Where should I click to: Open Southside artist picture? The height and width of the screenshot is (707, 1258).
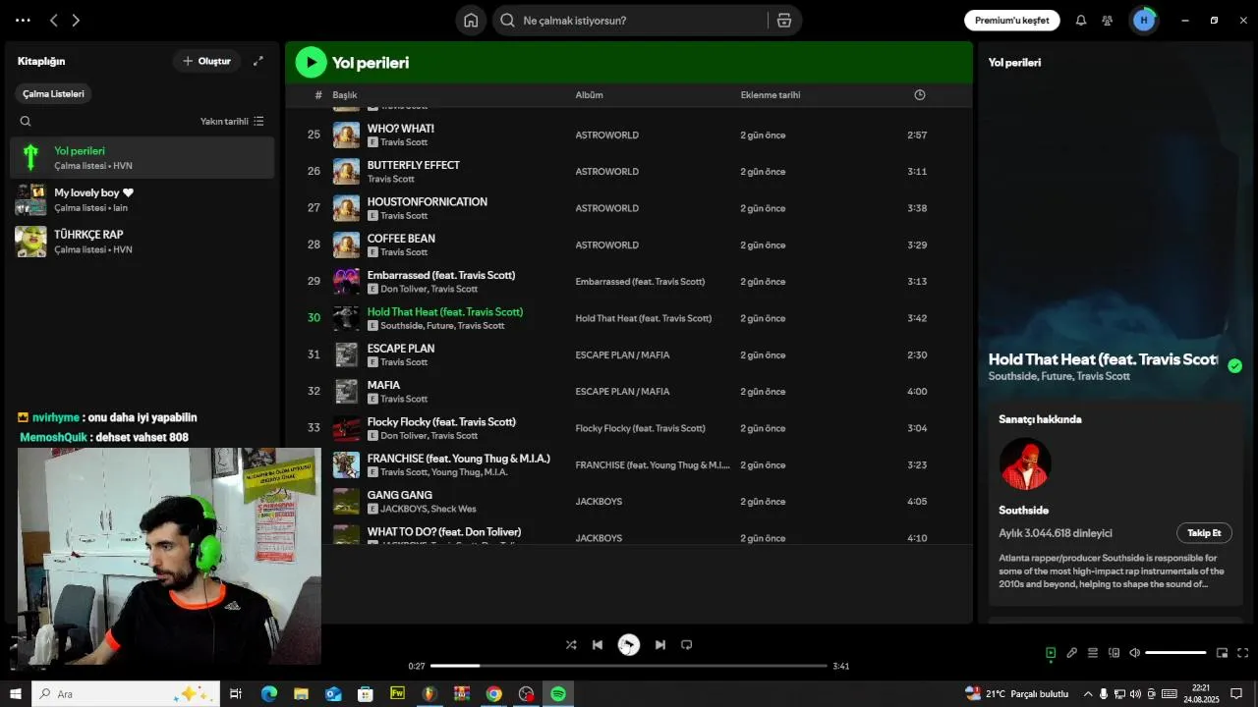click(1025, 463)
